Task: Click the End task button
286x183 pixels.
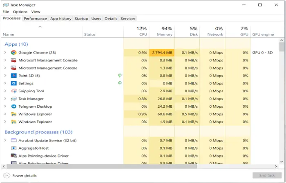Action: 267,176
